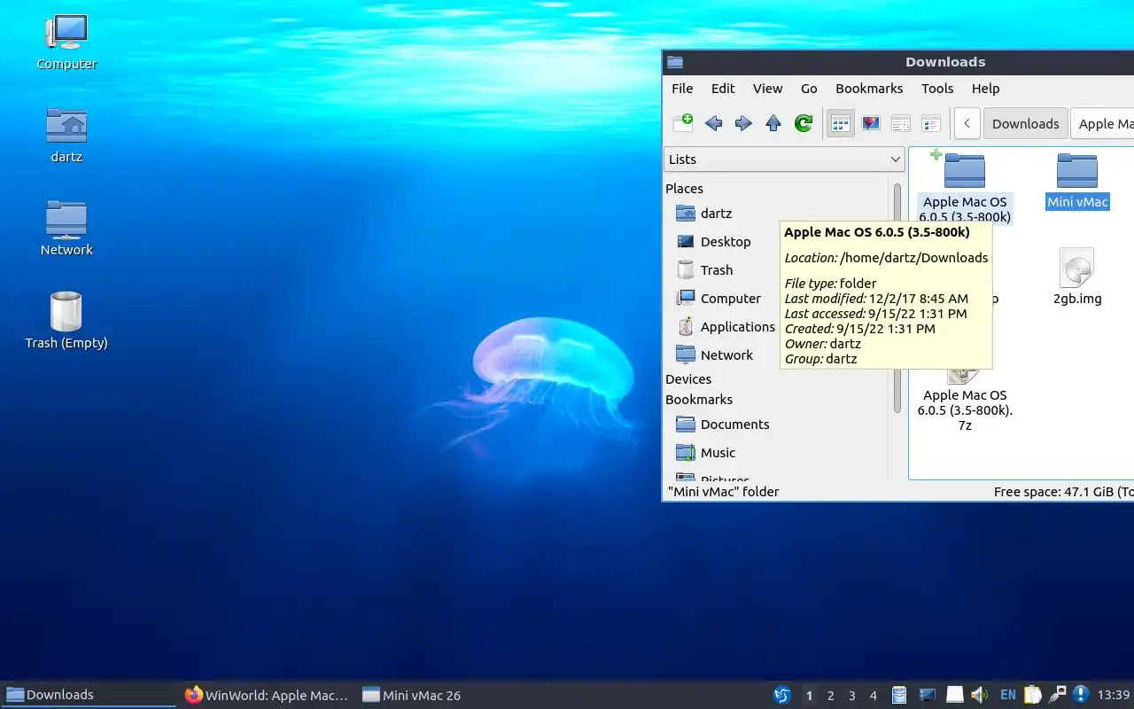The width and height of the screenshot is (1134, 709).
Task: Go forward to next folder
Action: click(x=743, y=123)
